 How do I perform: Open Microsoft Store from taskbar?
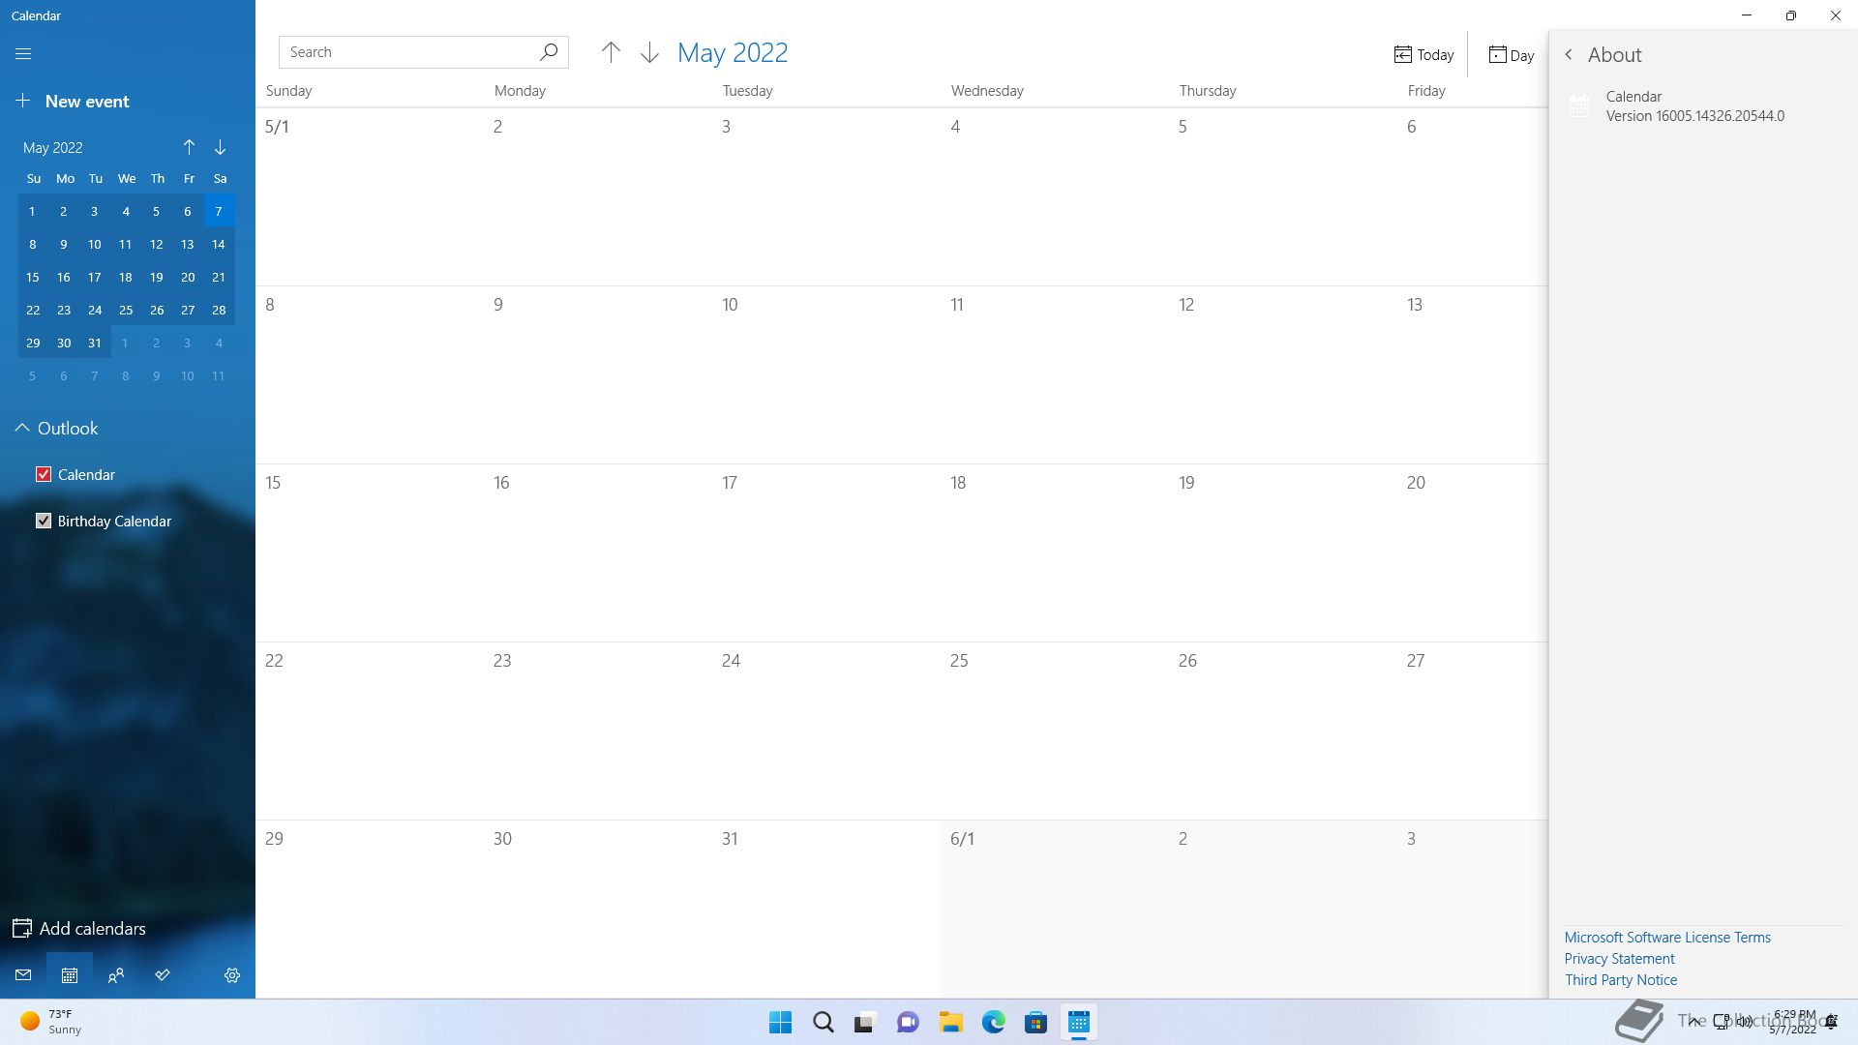tap(1035, 1023)
